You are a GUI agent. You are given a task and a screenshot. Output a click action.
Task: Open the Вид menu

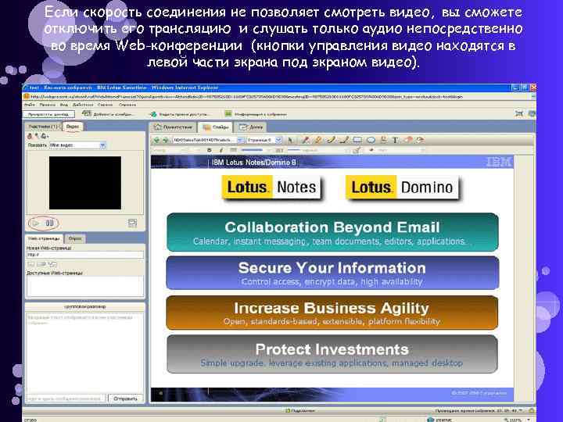(x=64, y=105)
